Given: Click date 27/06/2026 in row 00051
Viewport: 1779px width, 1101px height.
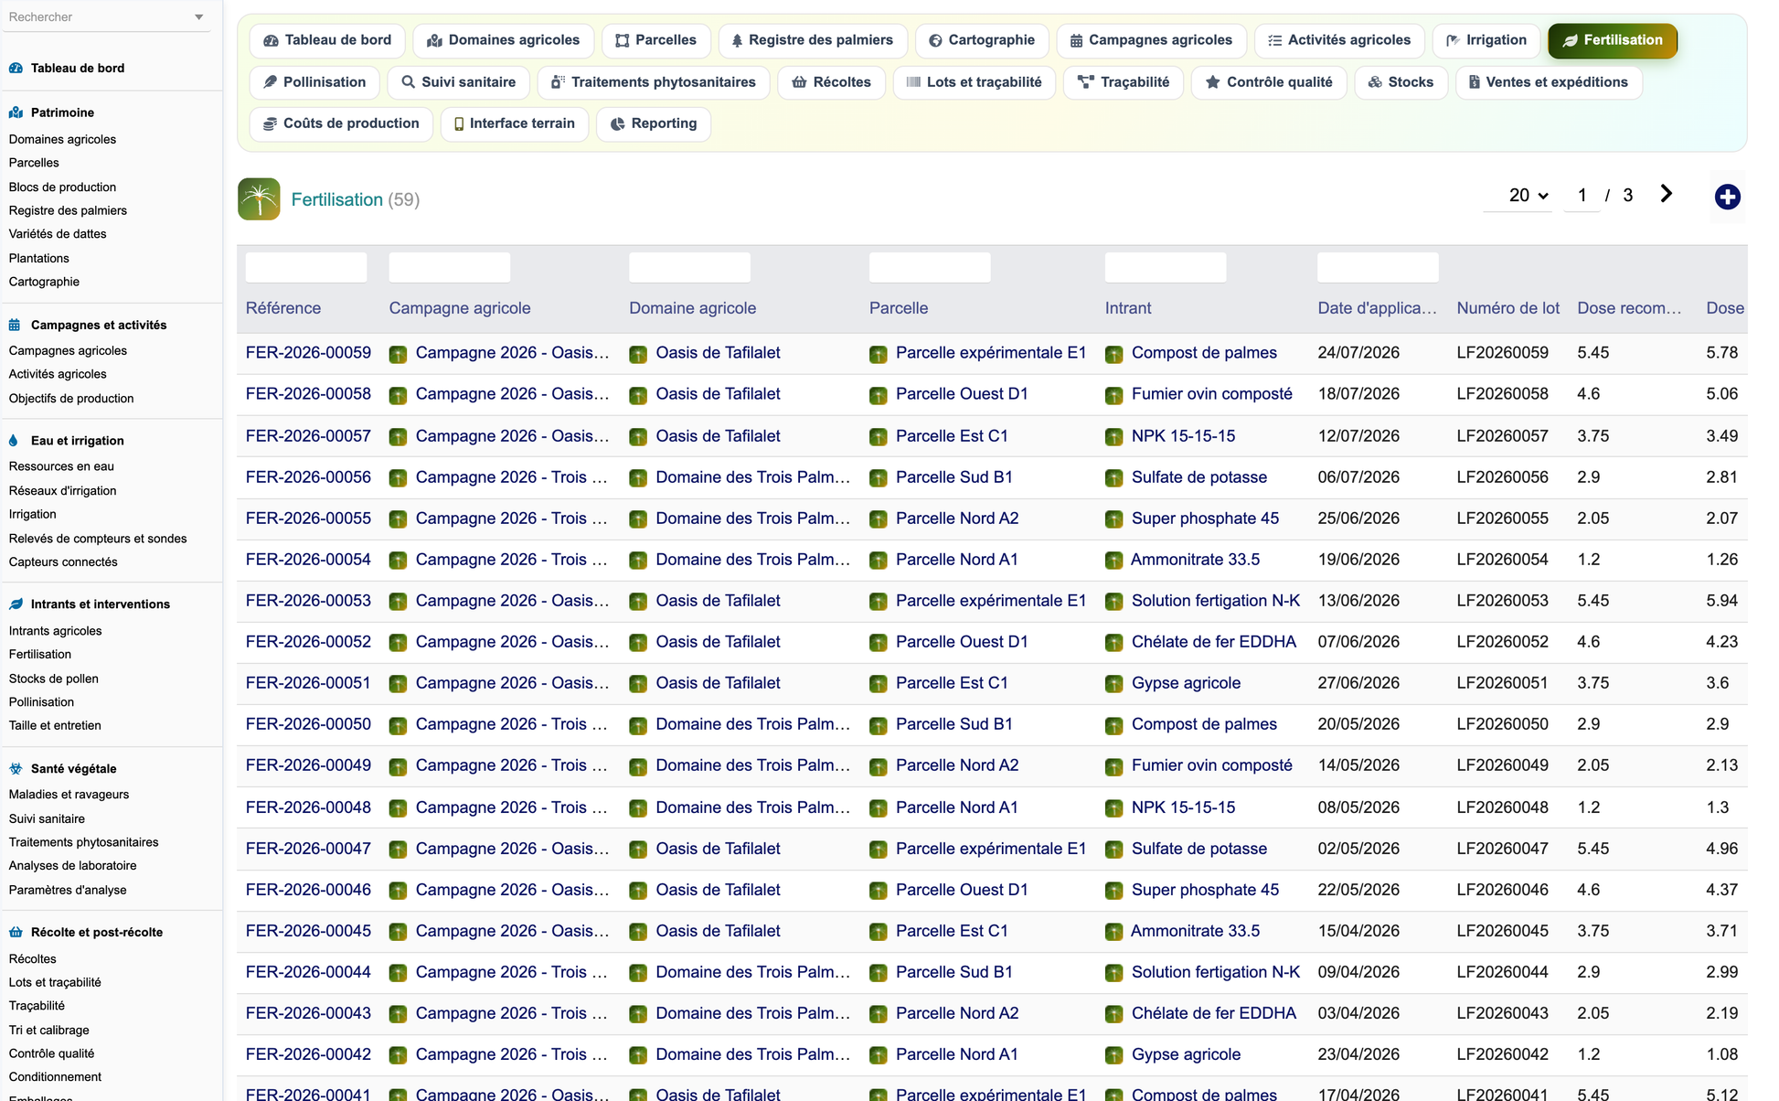Looking at the screenshot, I should pos(1358,683).
